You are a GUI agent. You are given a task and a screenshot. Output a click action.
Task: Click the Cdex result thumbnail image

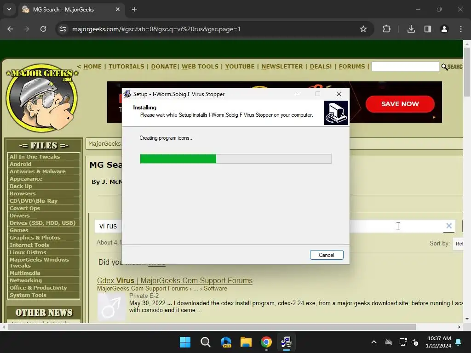tap(112, 307)
